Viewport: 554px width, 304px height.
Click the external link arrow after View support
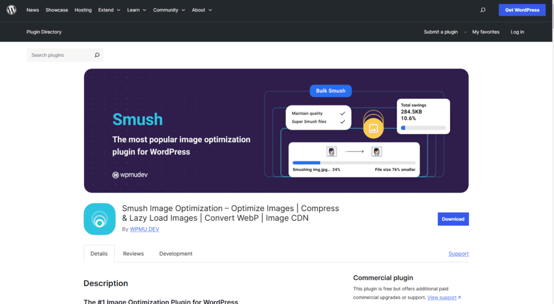(459, 298)
